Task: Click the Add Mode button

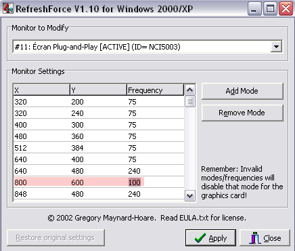Action: tap(242, 91)
